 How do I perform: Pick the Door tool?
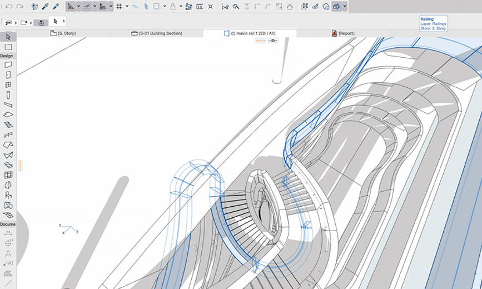pyautogui.click(x=8, y=75)
